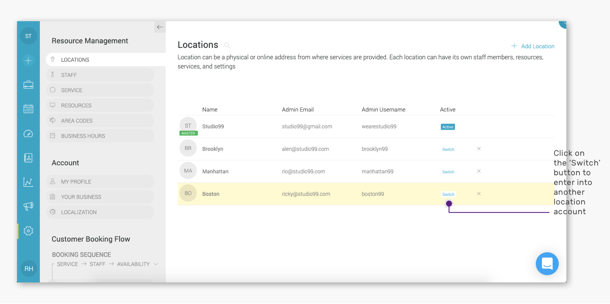Open the megaphone marketing icon
This screenshot has height=304, width=610.
tap(28, 206)
